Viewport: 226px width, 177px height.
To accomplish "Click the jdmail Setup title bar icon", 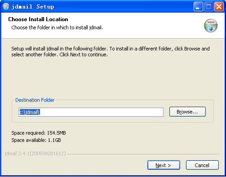I will [6, 7].
